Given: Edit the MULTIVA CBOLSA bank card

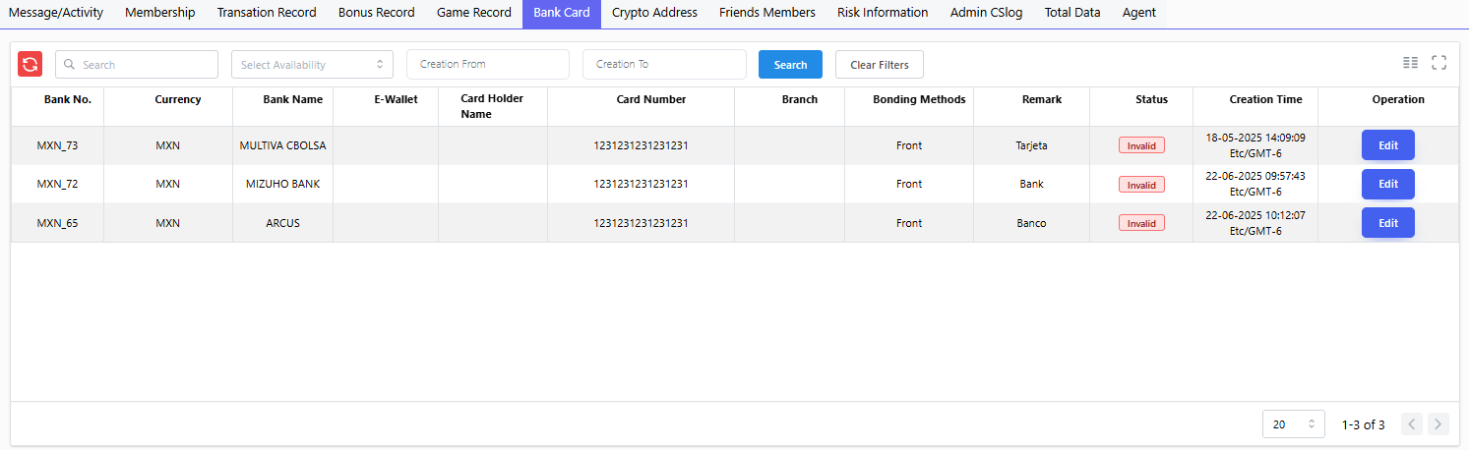Looking at the screenshot, I should click(x=1387, y=145).
